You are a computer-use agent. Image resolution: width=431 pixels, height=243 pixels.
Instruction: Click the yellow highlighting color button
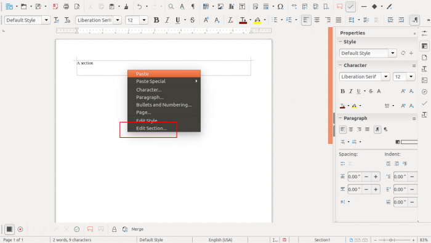(x=257, y=20)
